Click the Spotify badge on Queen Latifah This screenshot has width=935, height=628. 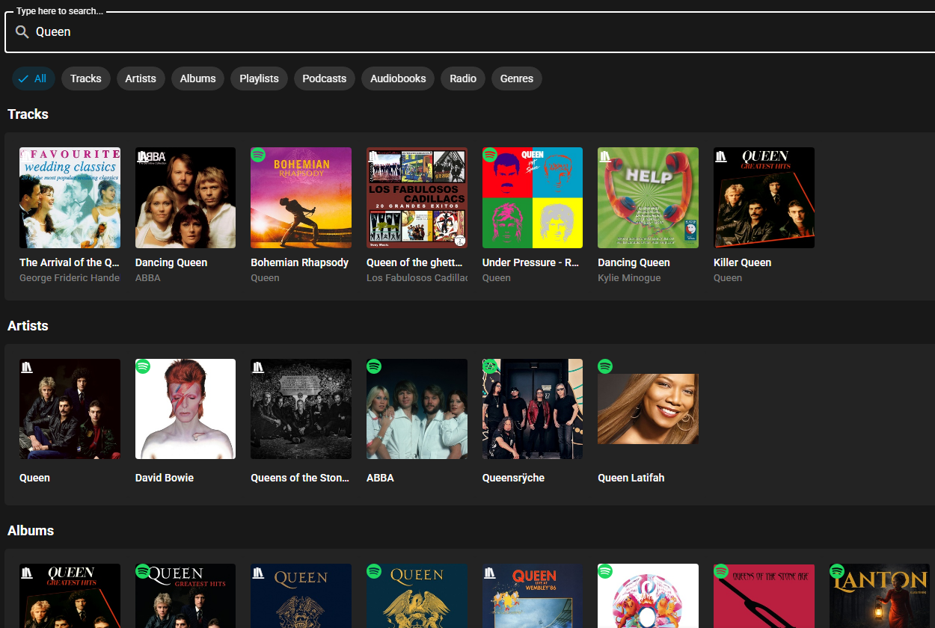tap(605, 366)
